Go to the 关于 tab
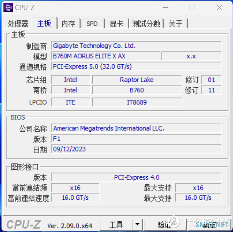The width and height of the screenshot is (233, 232). pos(176,23)
